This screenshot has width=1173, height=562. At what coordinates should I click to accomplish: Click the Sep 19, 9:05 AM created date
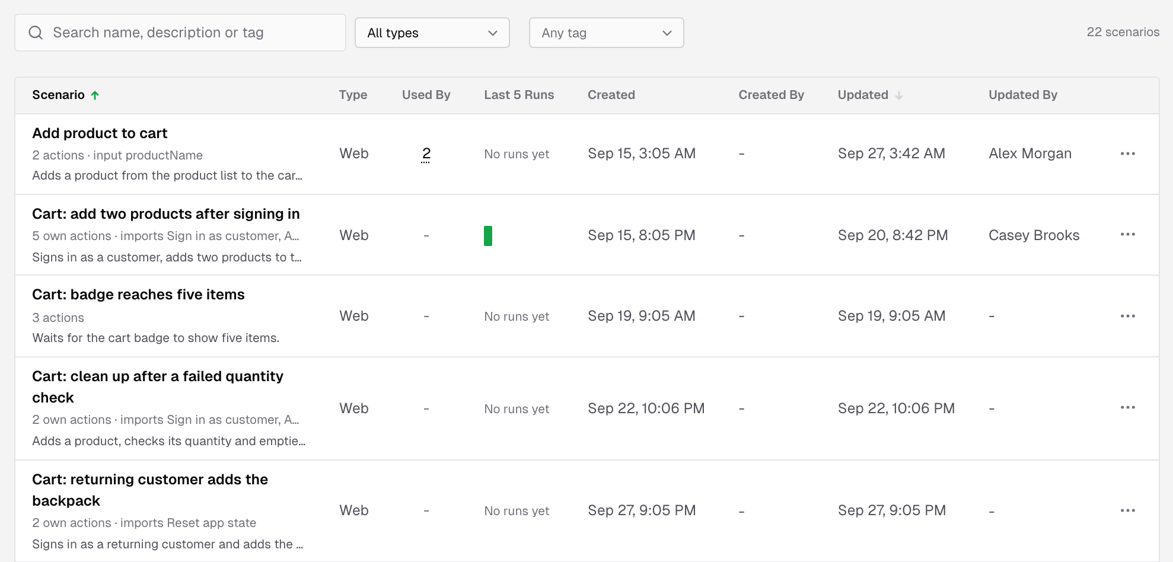[x=641, y=316]
